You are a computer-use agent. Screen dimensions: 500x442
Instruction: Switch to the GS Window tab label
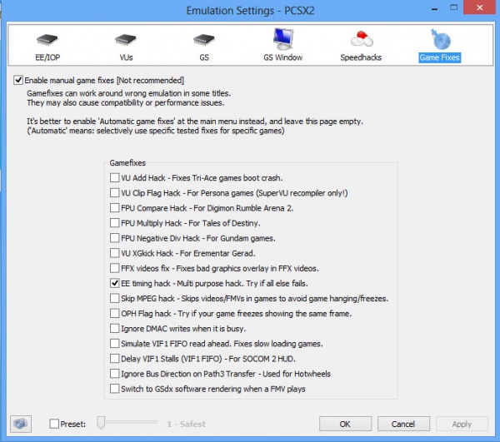282,57
